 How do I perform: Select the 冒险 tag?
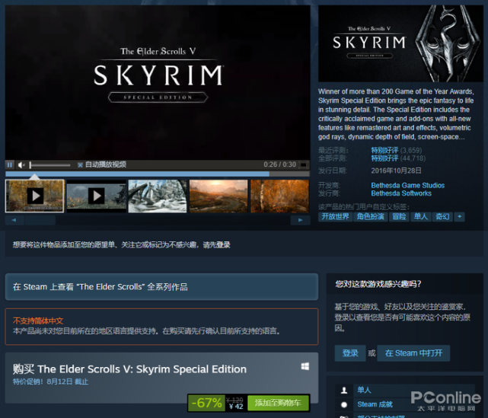(399, 217)
